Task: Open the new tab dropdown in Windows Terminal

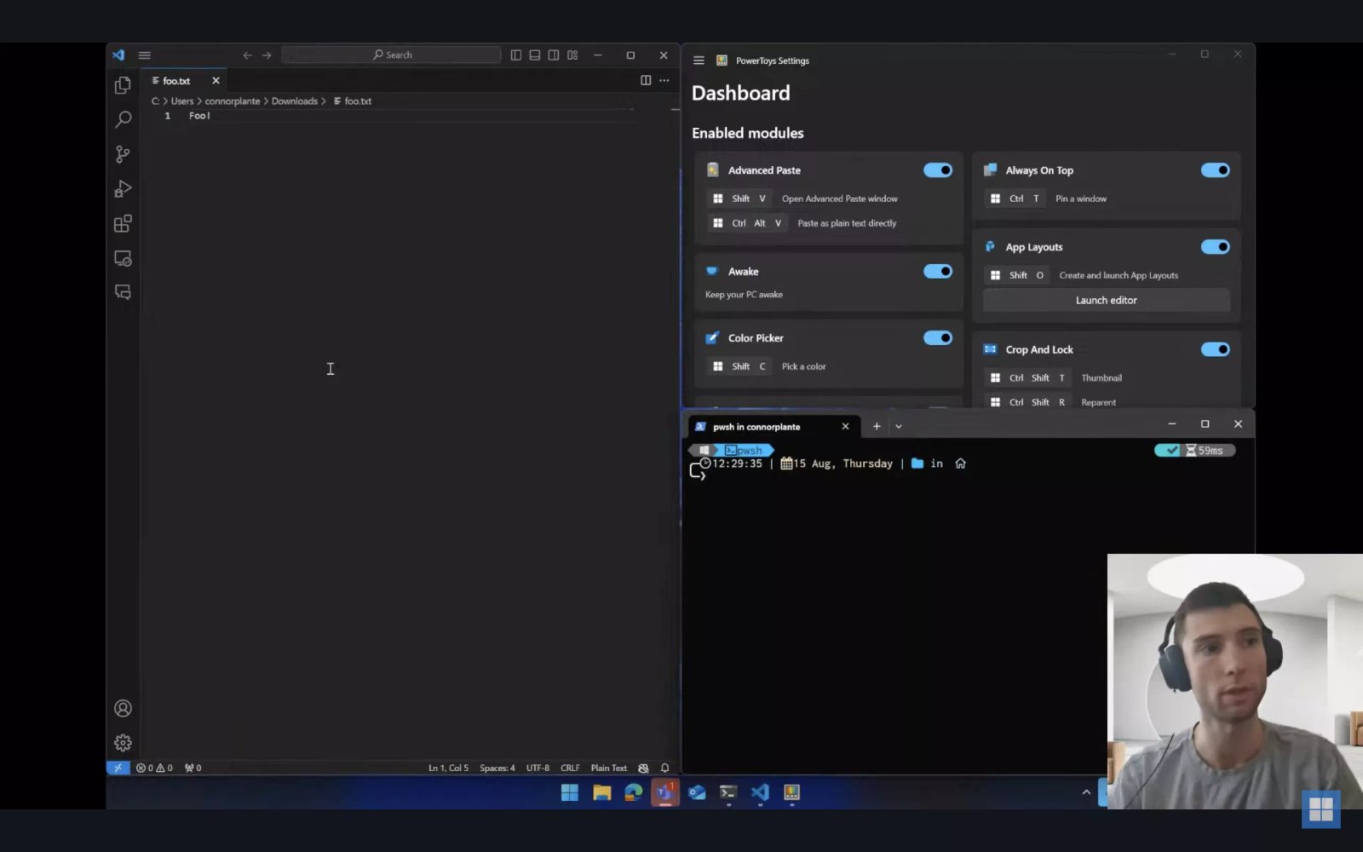Action: pyautogui.click(x=898, y=425)
